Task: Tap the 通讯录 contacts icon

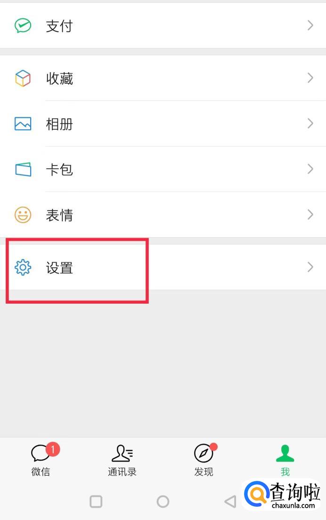Action: (122, 453)
